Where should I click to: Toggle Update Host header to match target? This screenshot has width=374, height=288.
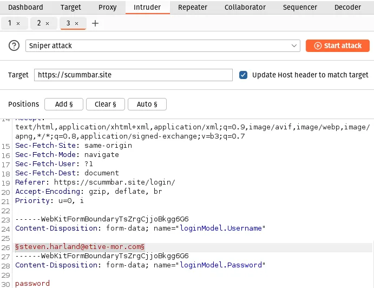243,75
